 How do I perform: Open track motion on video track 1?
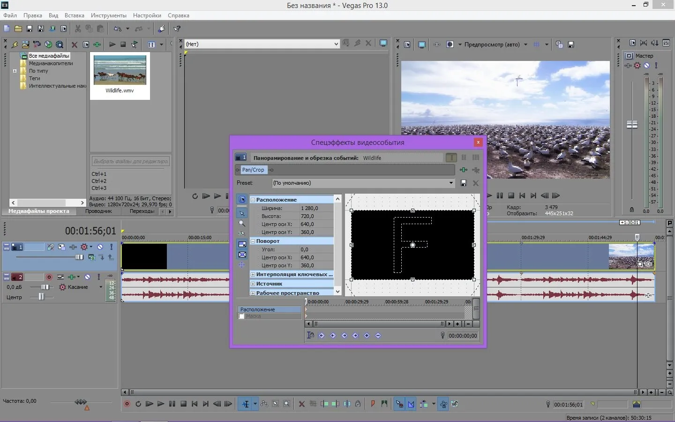61,247
